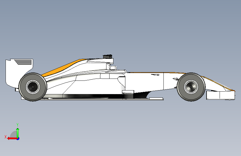Select the rear wheel of the car

coord(33,87)
